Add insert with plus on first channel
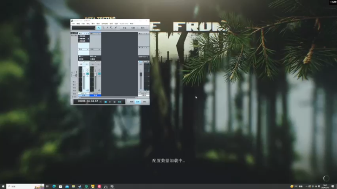337x189 pixels. 86,34
